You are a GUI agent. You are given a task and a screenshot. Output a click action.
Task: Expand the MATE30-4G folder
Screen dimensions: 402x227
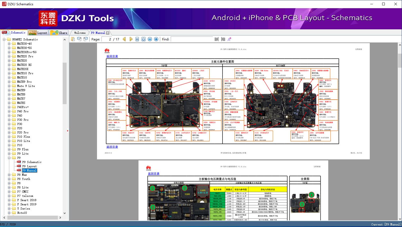pos(9,44)
